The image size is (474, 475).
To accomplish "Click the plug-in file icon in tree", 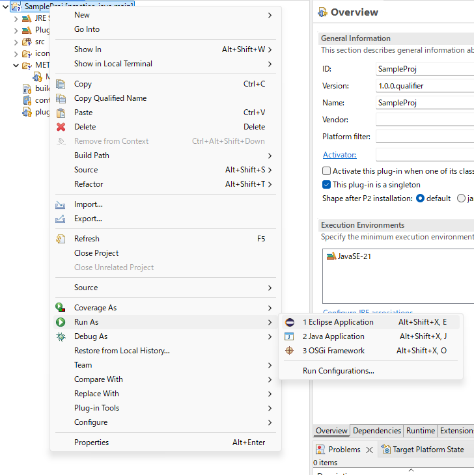I will tap(27, 113).
